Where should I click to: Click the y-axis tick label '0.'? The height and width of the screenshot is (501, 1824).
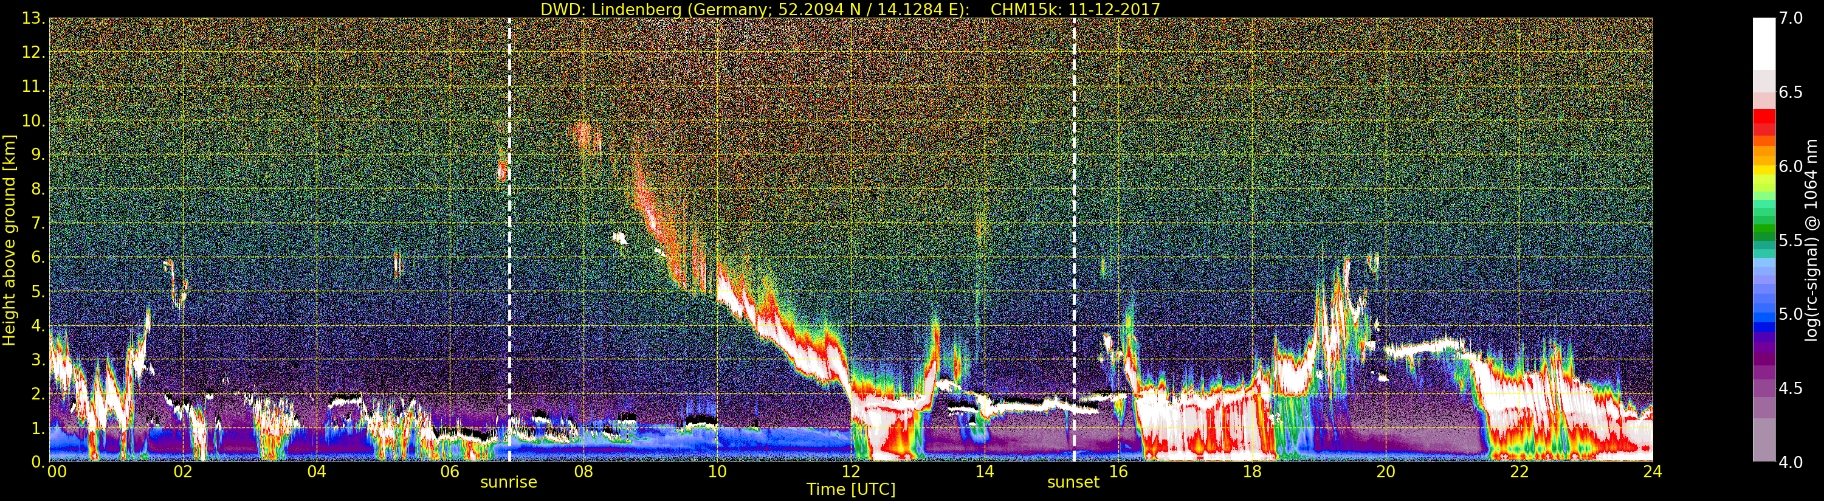(x=38, y=461)
